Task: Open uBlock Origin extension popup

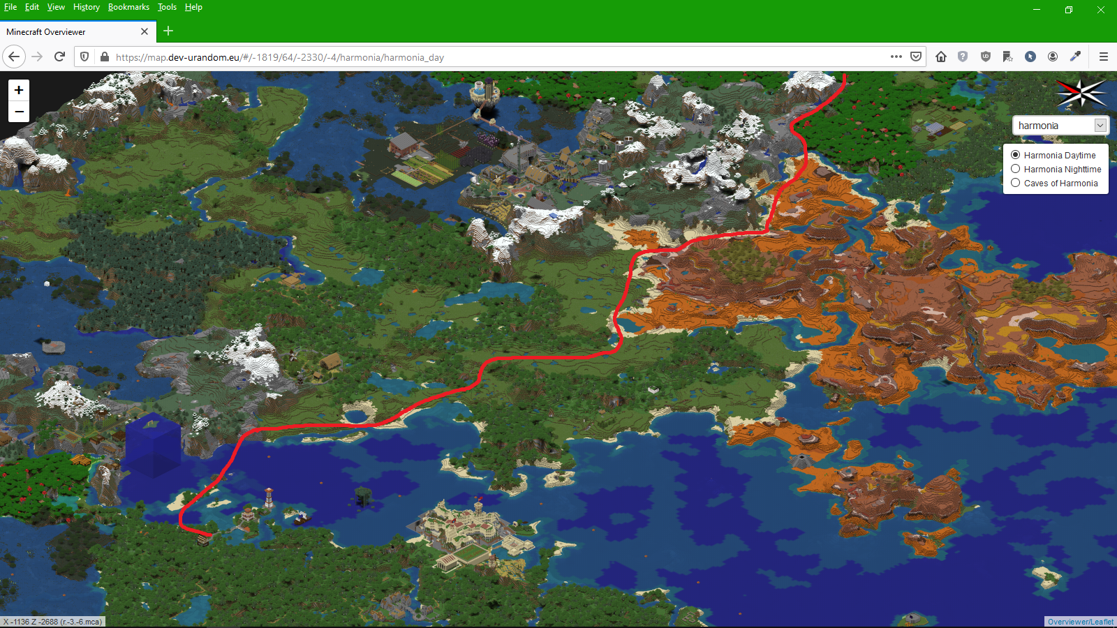Action: point(985,57)
